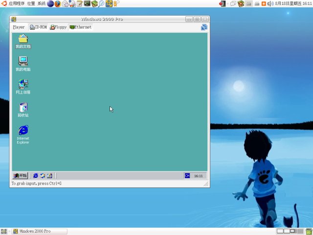Select the 网上邻居 (Network Neighborhood) icon
The width and height of the screenshot is (313, 235).
point(23,87)
